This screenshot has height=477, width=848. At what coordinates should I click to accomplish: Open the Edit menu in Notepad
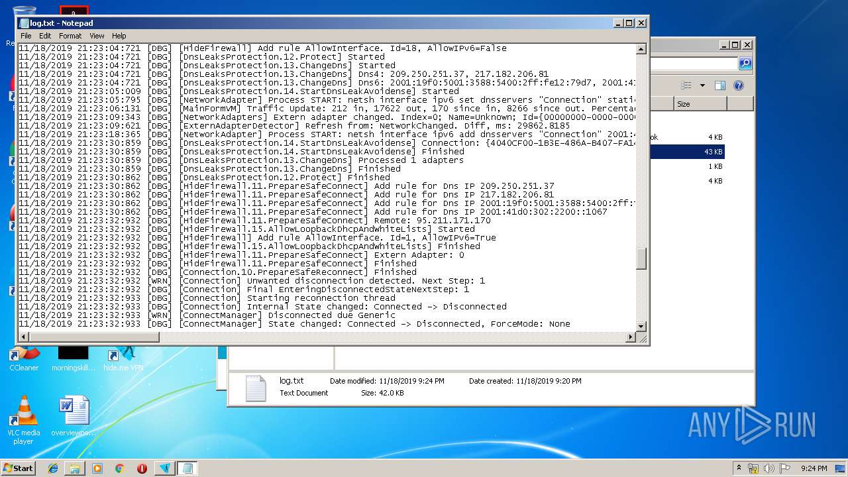point(45,36)
